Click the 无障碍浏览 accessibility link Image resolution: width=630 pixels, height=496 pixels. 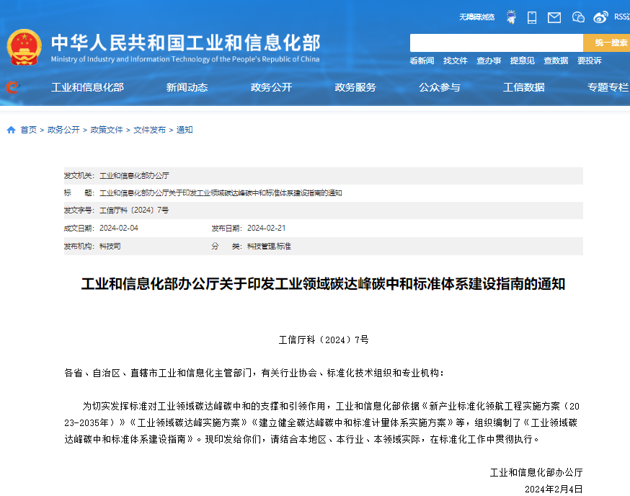[x=476, y=17]
